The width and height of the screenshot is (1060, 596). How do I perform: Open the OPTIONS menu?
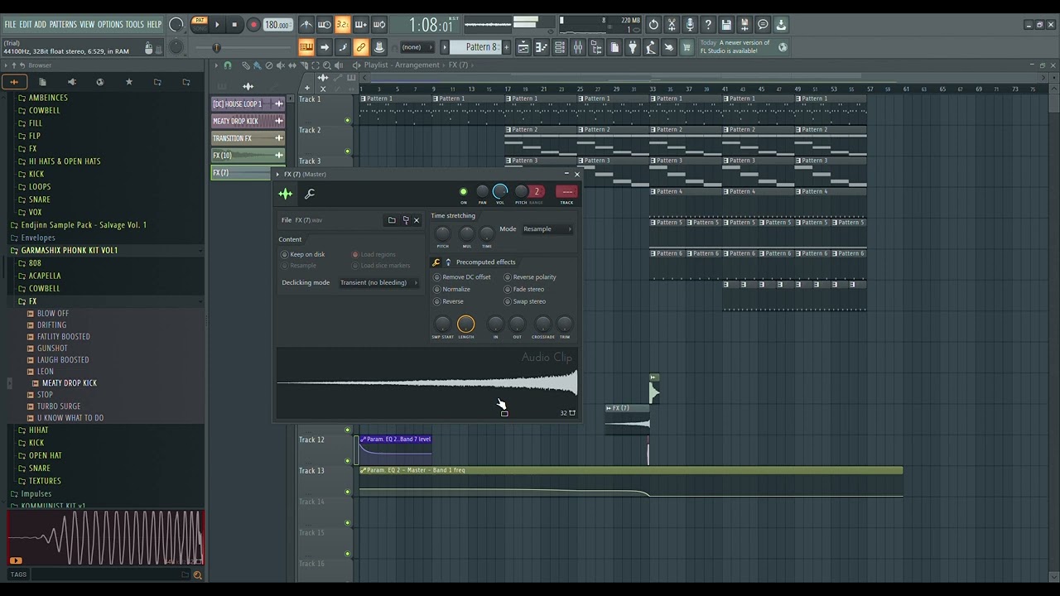pos(110,25)
